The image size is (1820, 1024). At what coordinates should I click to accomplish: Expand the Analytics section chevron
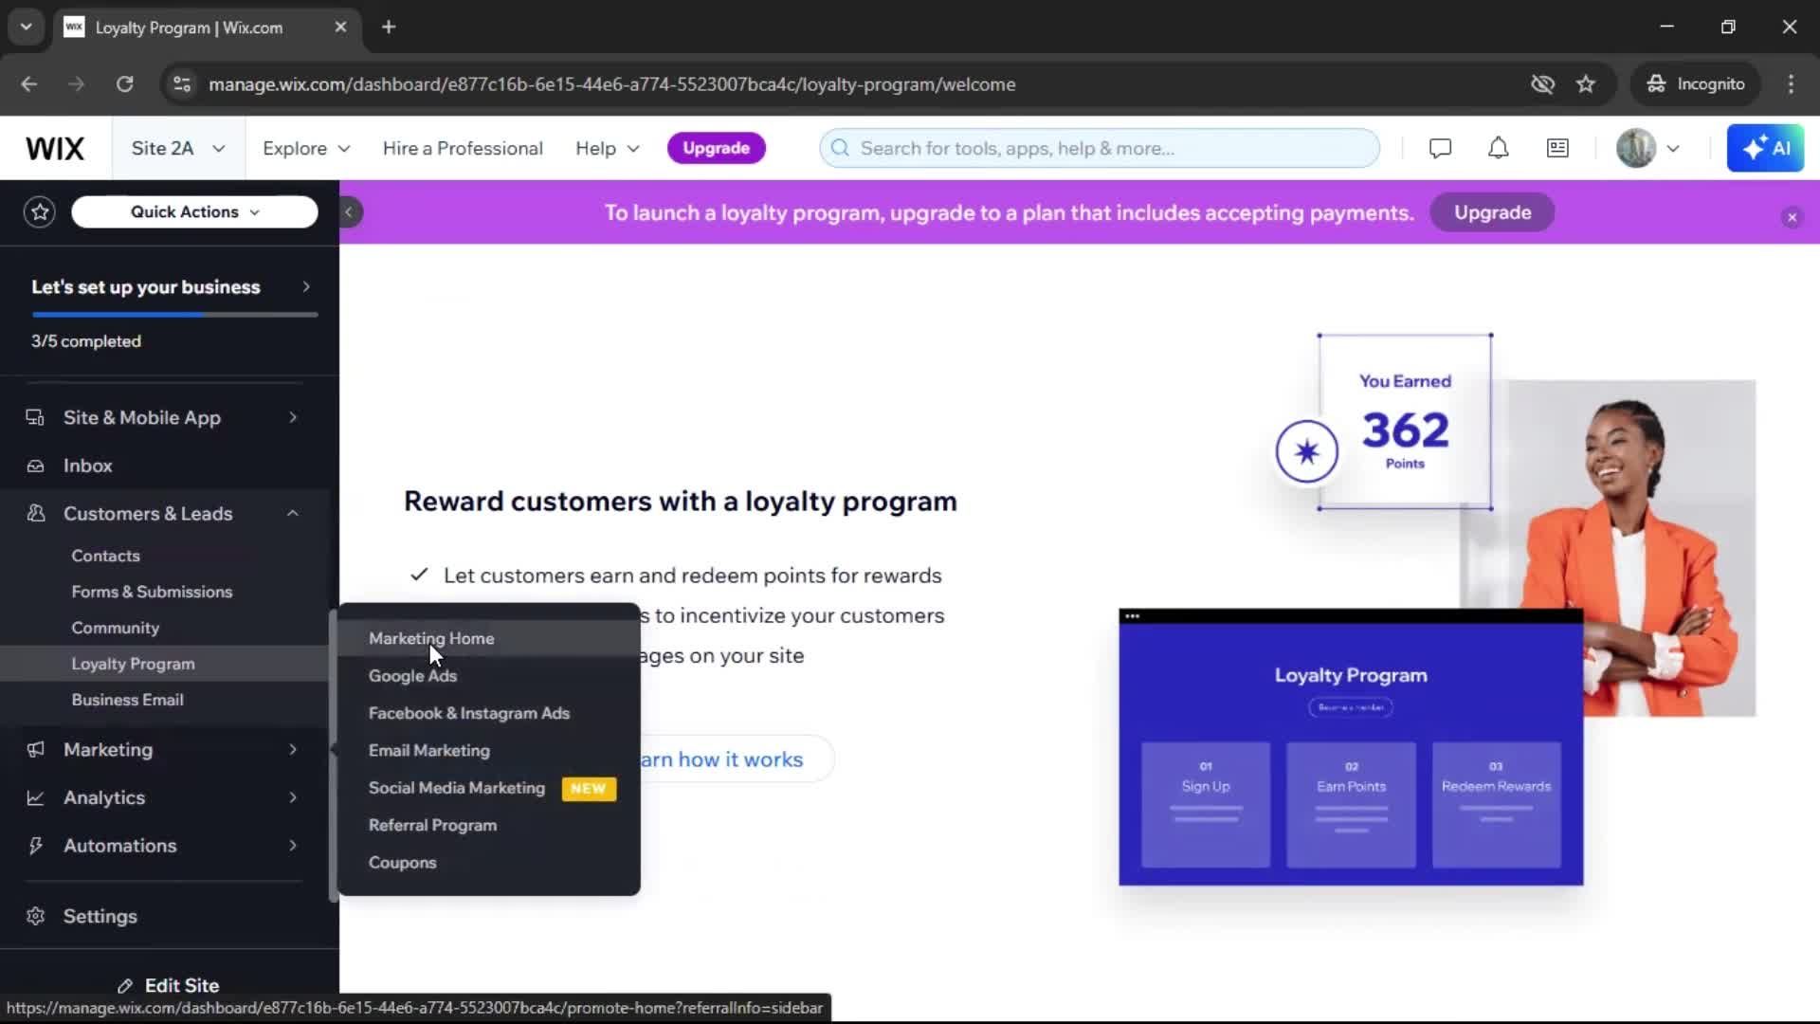[x=293, y=798]
